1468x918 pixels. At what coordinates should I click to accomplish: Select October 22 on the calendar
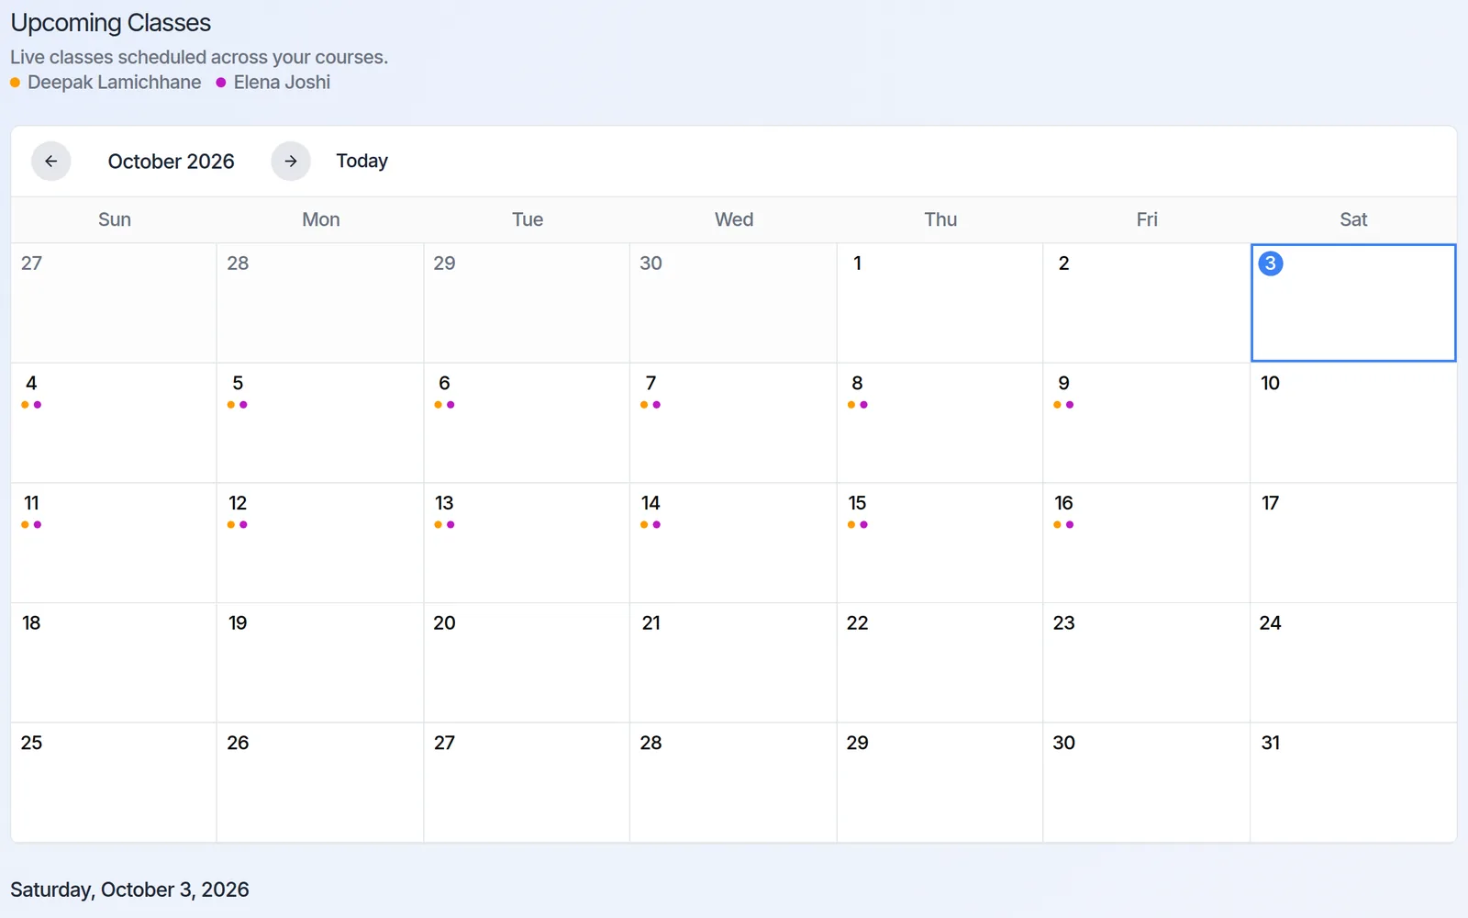(x=940, y=663)
